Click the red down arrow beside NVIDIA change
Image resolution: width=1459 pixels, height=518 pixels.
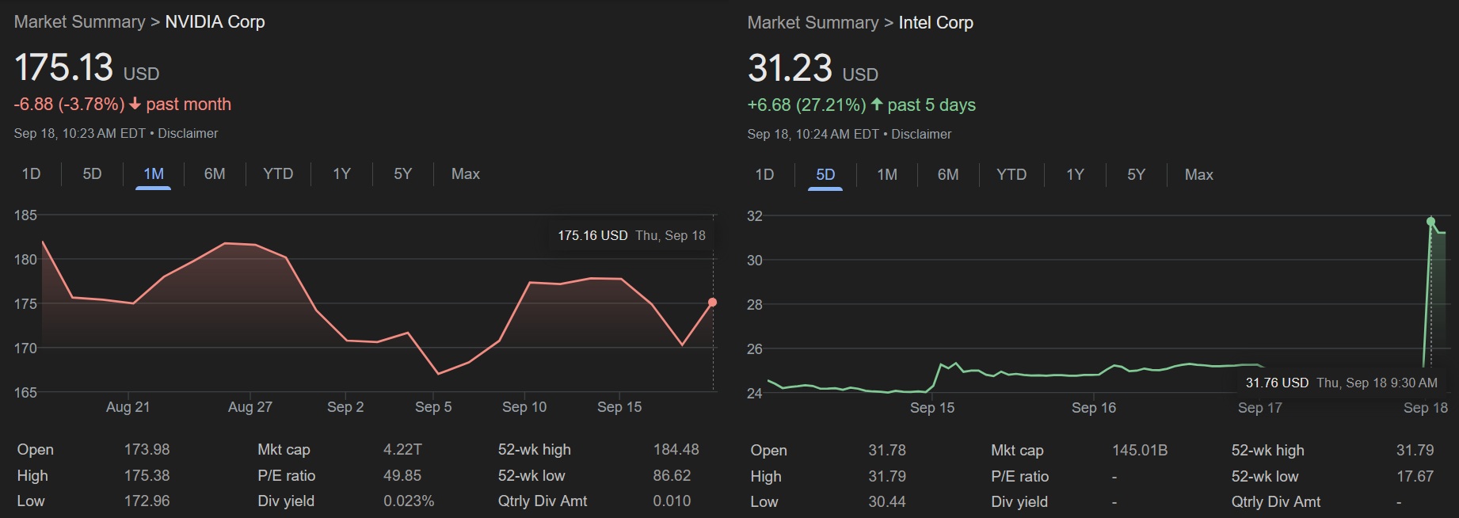point(135,105)
